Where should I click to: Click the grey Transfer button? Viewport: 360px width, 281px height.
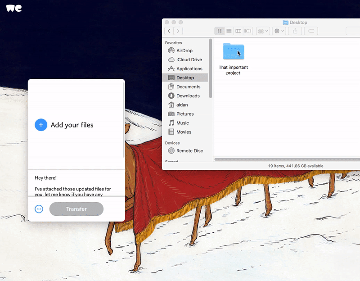[x=76, y=209]
